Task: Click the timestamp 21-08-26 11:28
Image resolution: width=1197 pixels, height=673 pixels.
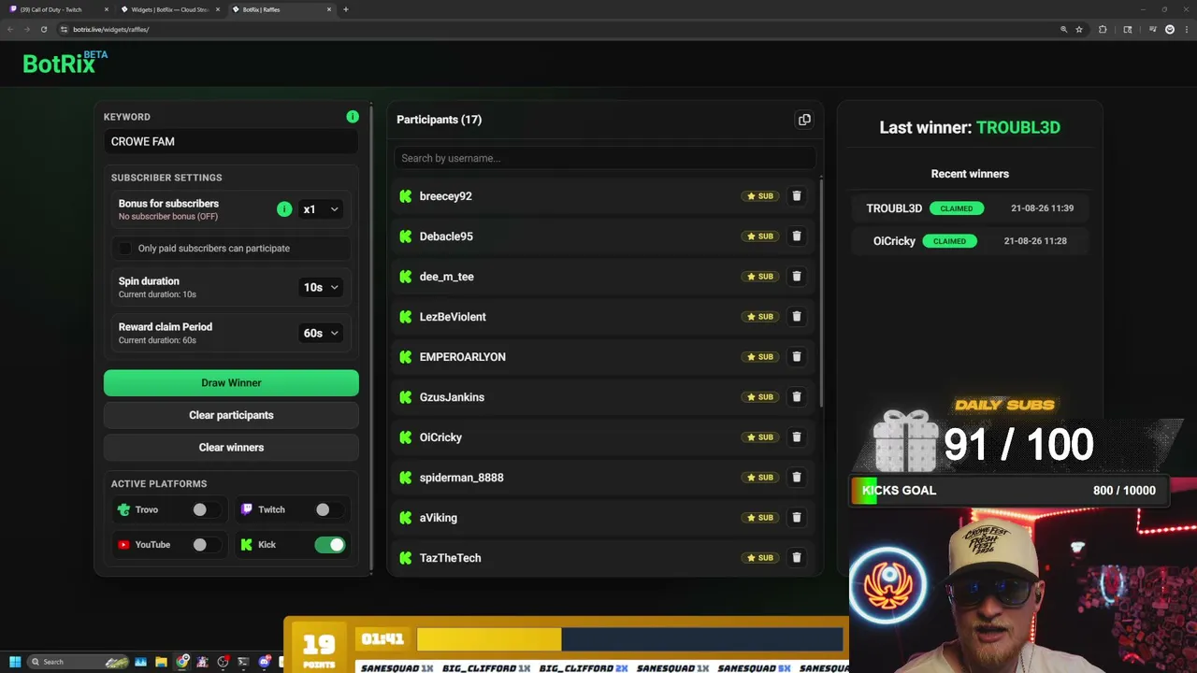Action: [1035, 241]
